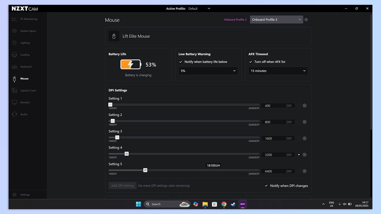Uncheck notify when DPI changes
The image size is (381, 214).
[266, 186]
